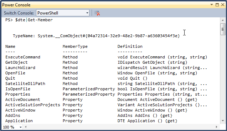Click the MemberType column header text
The width and height of the screenshot is (227, 131).
[x=75, y=46]
